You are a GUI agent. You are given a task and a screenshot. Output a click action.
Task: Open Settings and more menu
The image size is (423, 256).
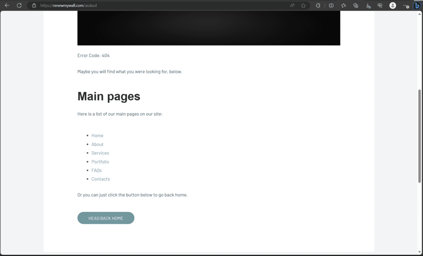(x=406, y=5)
